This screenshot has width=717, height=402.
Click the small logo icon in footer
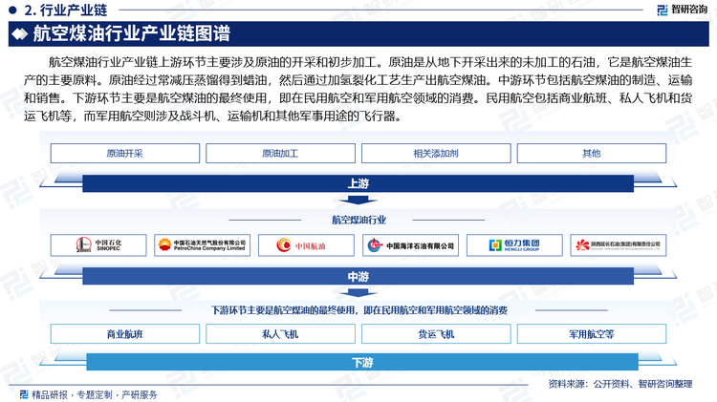pyautogui.click(x=24, y=394)
